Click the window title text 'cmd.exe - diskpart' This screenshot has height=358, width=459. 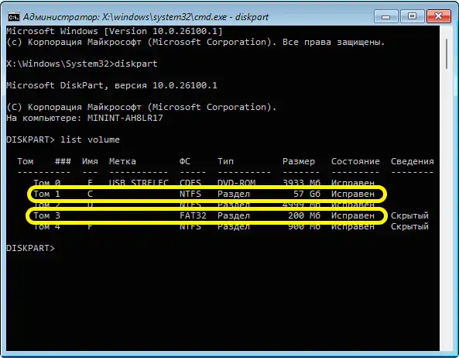pyautogui.click(x=219, y=17)
